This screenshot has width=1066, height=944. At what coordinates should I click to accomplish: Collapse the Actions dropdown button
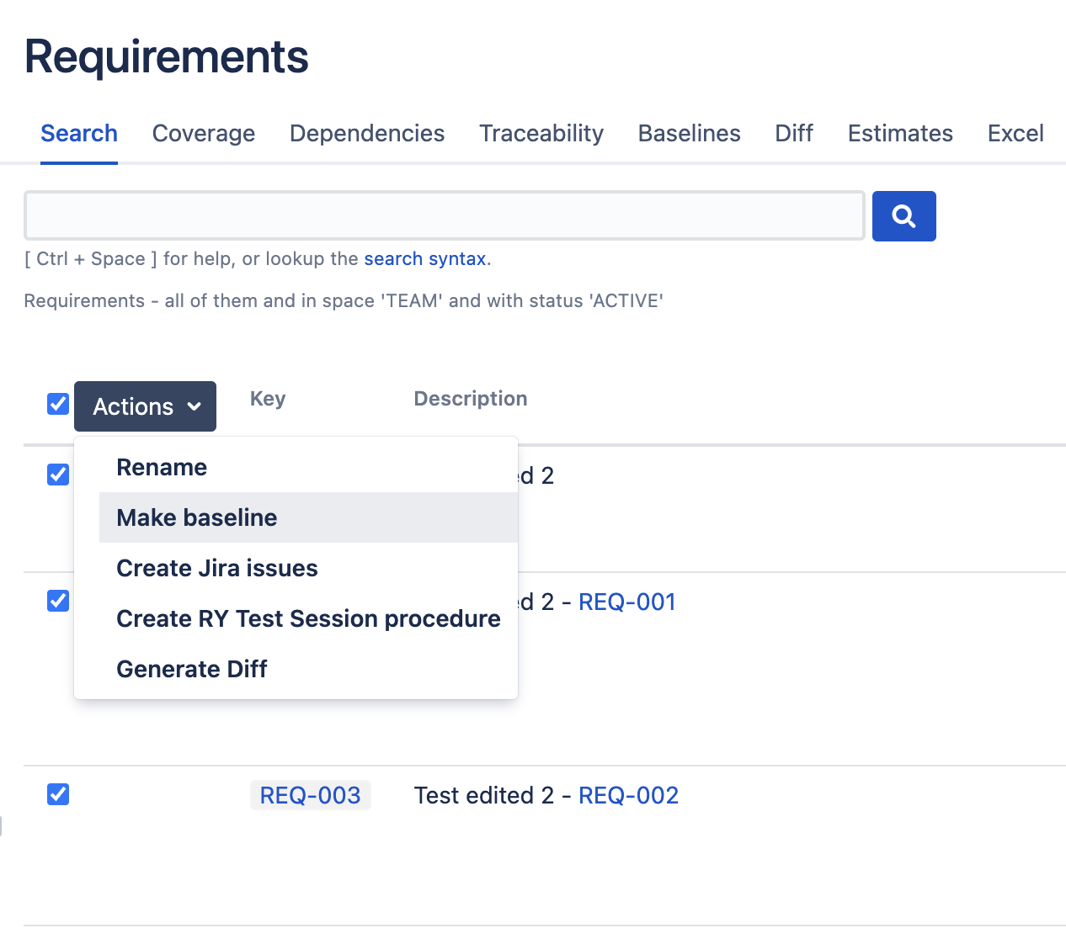[x=145, y=406]
